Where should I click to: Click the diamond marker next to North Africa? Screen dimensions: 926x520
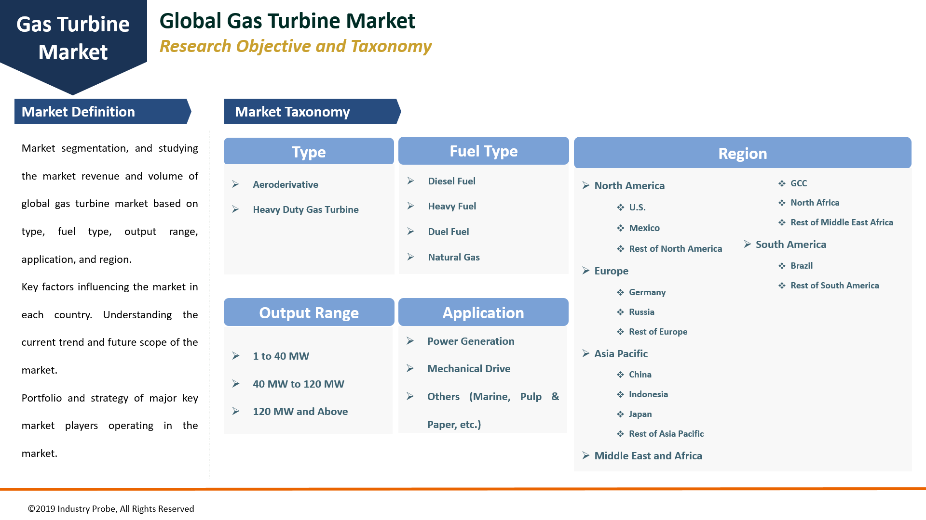point(783,203)
